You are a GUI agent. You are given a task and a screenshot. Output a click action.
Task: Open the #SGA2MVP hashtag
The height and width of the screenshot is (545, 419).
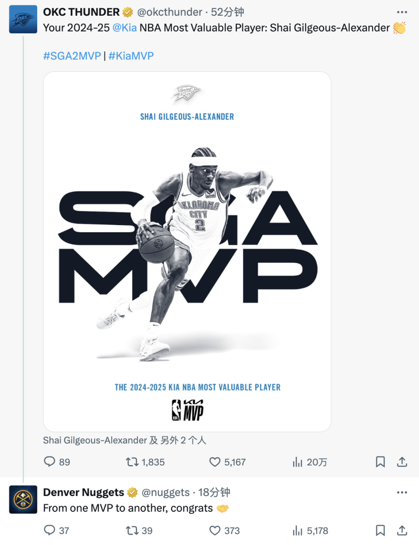[72, 56]
